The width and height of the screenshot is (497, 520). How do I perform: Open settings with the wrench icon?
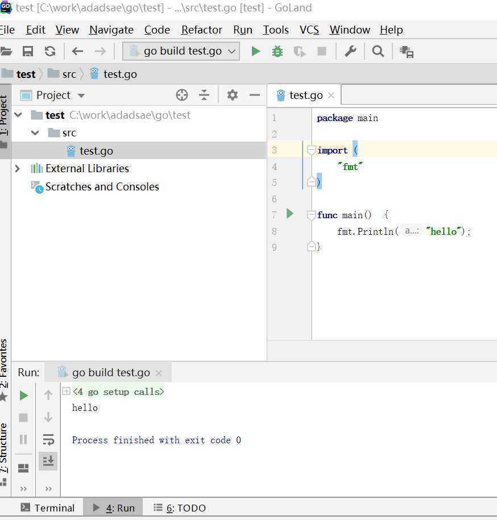350,51
